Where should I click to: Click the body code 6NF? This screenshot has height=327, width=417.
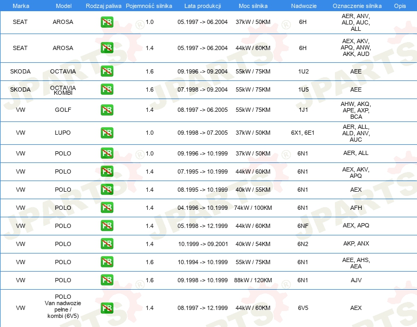point(303,226)
